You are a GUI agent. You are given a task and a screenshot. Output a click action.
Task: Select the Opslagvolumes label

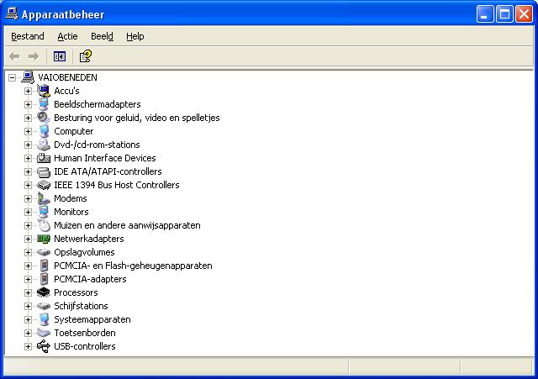tap(84, 252)
